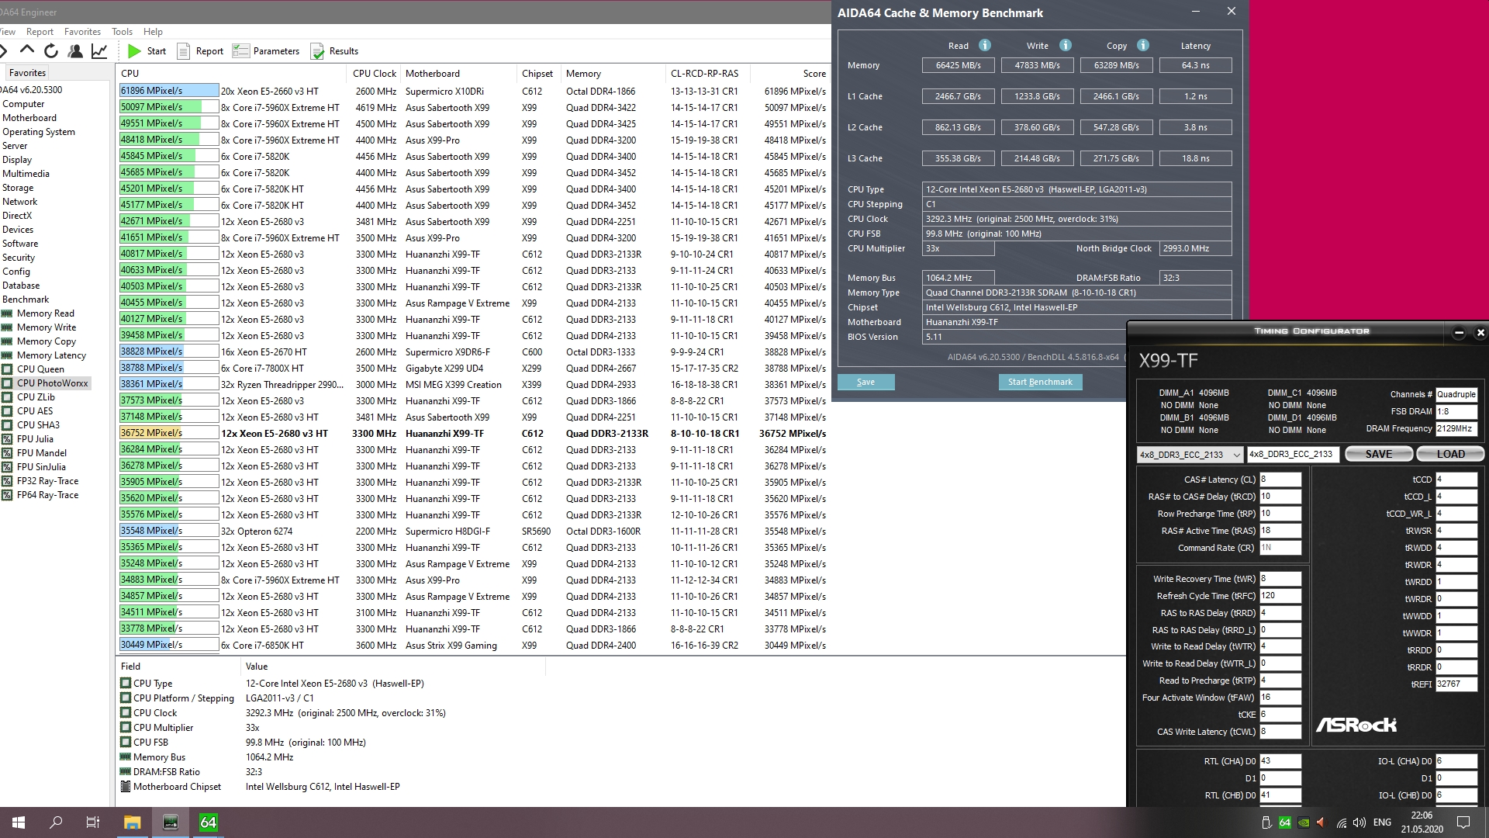This screenshot has width=1489, height=838.
Task: Select Memory Latency benchmark in tree
Action: pyautogui.click(x=51, y=355)
